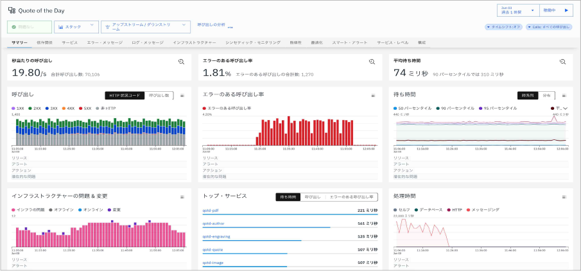
Task: Click the three-dot more options icon
Action: tap(230, 28)
